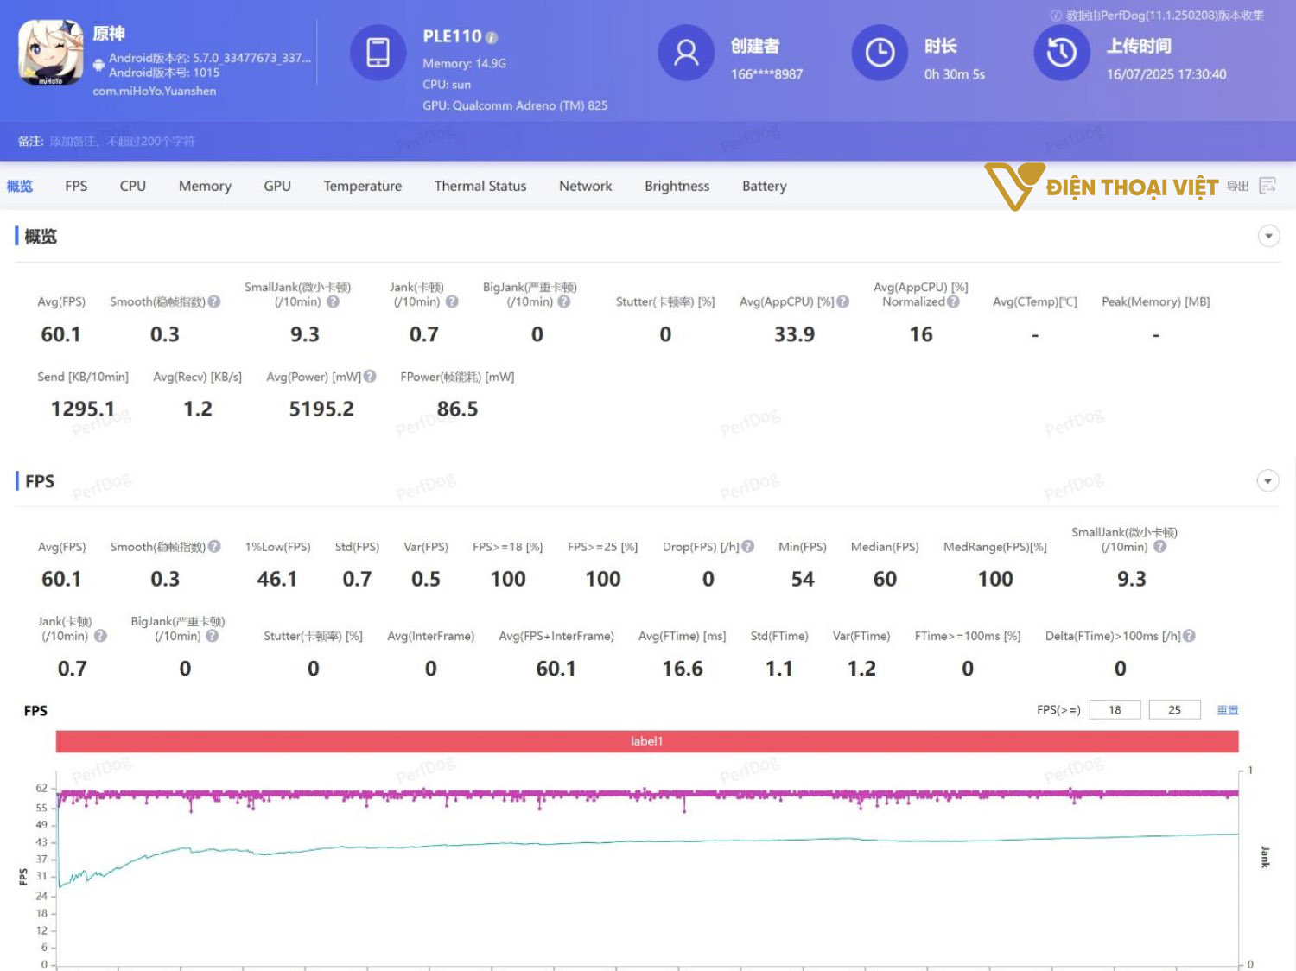Open help icon beside Avg(Power) [mW]
Image resolution: width=1296 pixels, height=971 pixels.
[370, 377]
